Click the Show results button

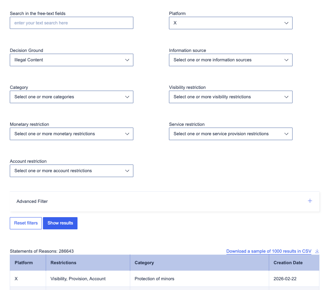(x=60, y=223)
